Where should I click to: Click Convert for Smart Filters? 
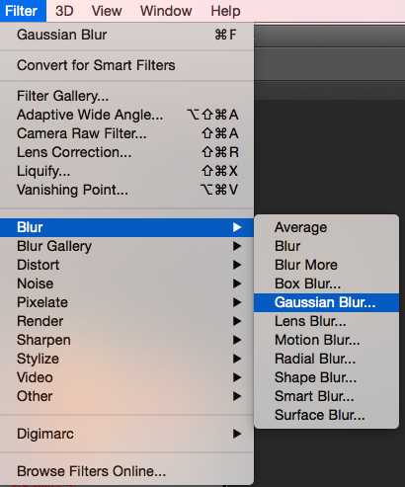click(x=126, y=65)
